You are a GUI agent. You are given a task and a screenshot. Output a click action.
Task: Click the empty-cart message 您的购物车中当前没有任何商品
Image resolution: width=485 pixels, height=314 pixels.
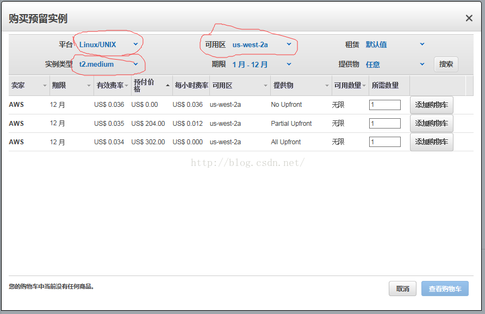tap(51, 286)
